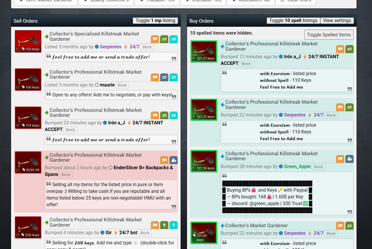Report Green_Apple's 121.19 keys buy order
The image size is (372, 249).
[x=340, y=158]
